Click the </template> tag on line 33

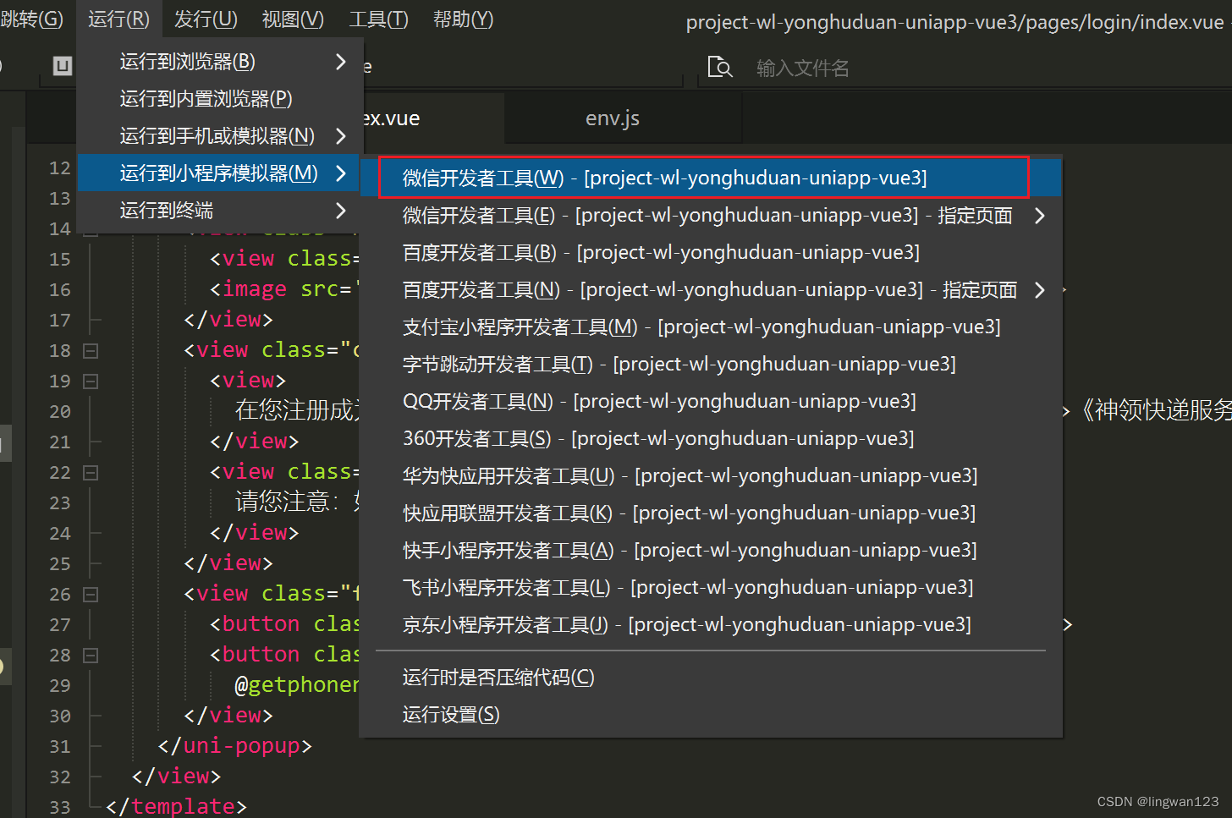[176, 806]
